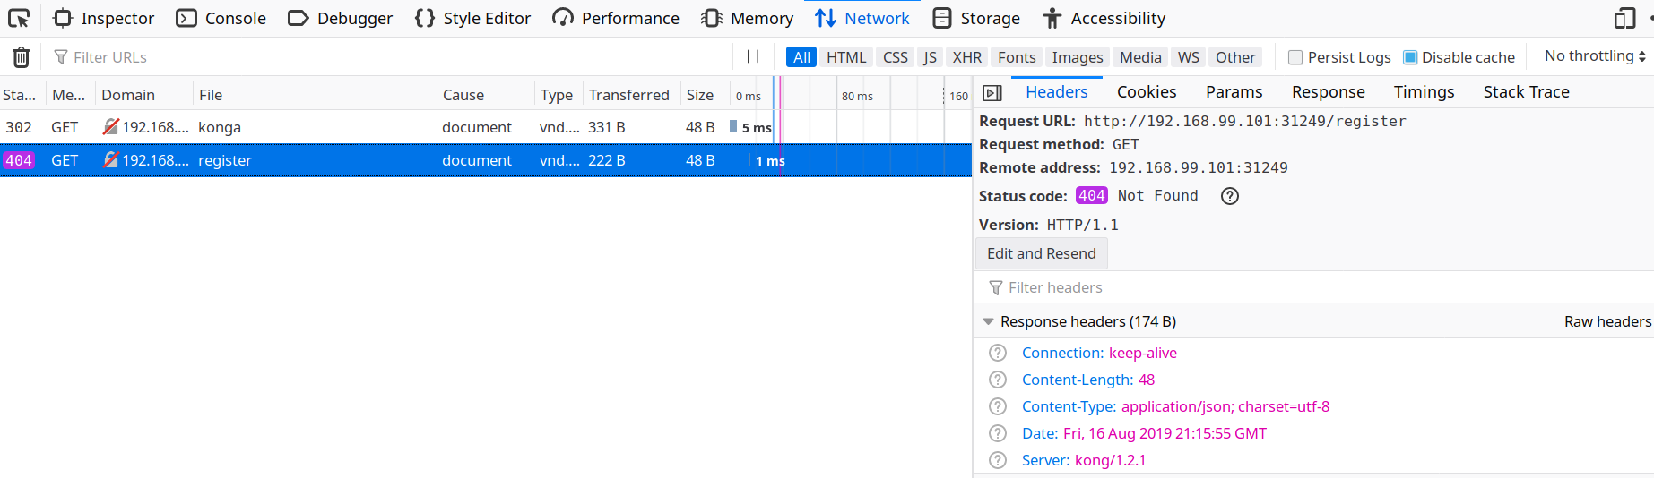Collapse the request details pane toggle

pos(992,93)
